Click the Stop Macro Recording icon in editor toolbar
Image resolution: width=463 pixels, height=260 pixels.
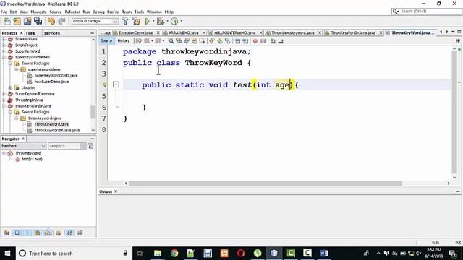click(263, 41)
